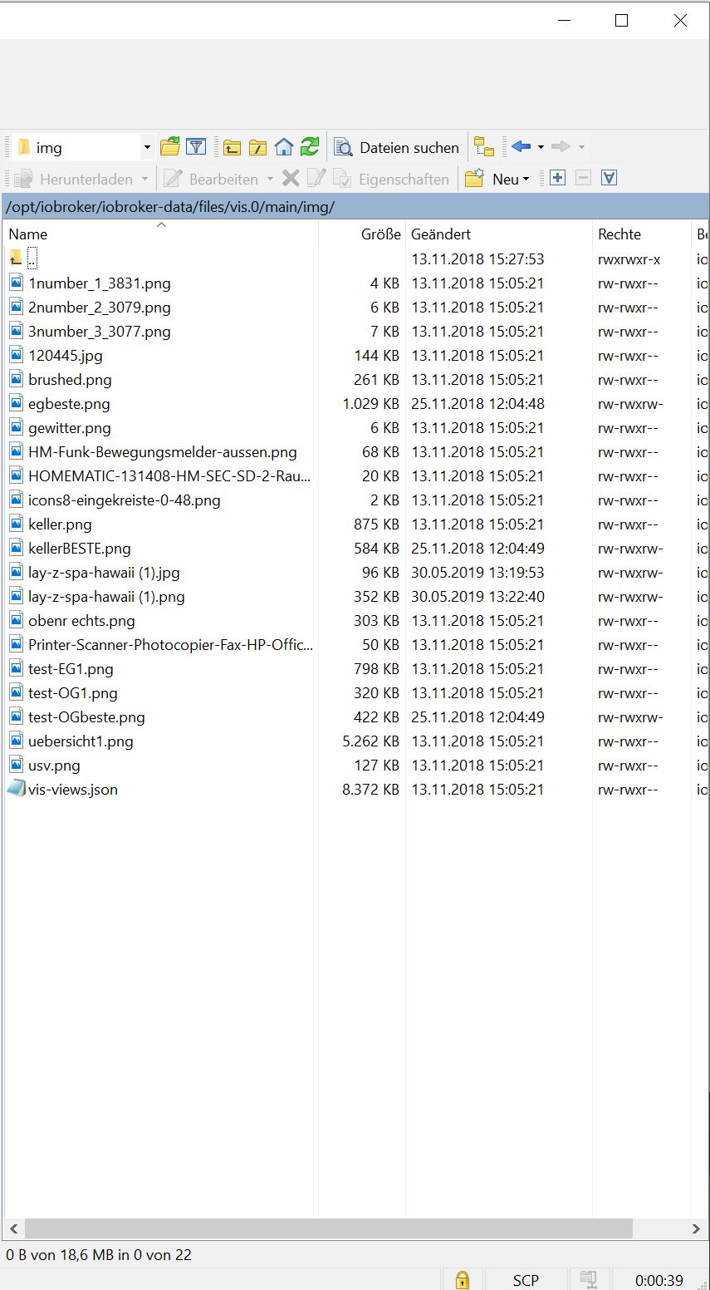
Task: Select the HOMEMATIC-131408-HM-SEC-SD-2 file
Action: (169, 476)
